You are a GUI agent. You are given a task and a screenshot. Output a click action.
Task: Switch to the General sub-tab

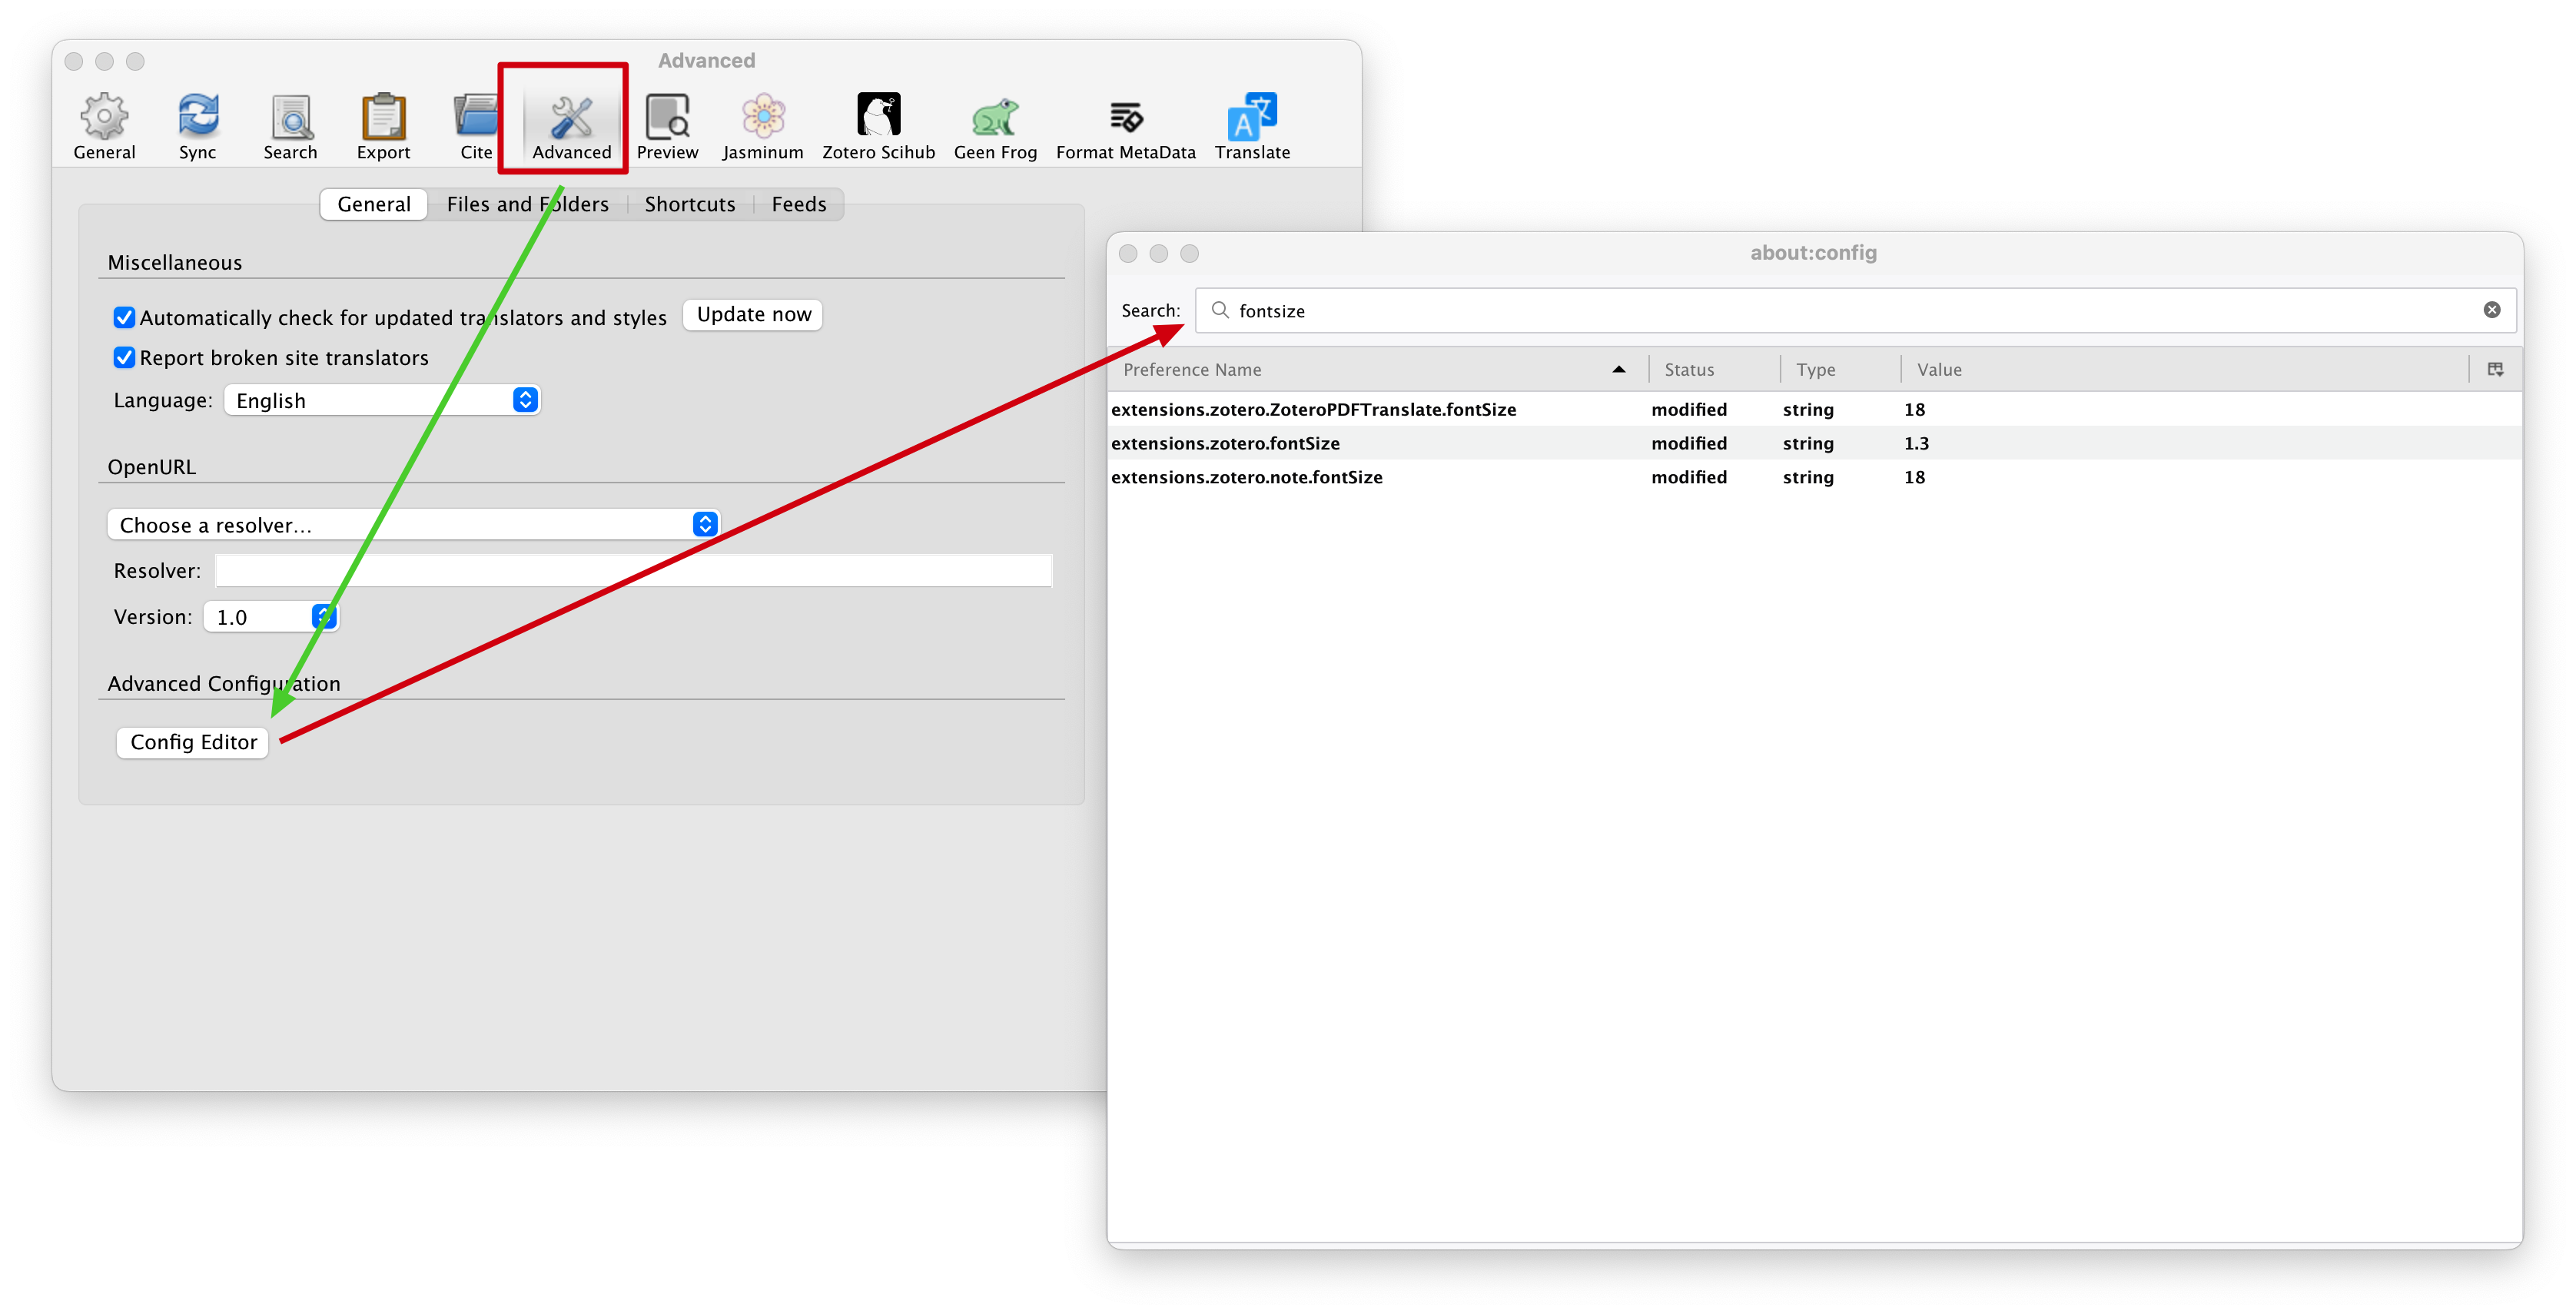pyautogui.click(x=374, y=204)
